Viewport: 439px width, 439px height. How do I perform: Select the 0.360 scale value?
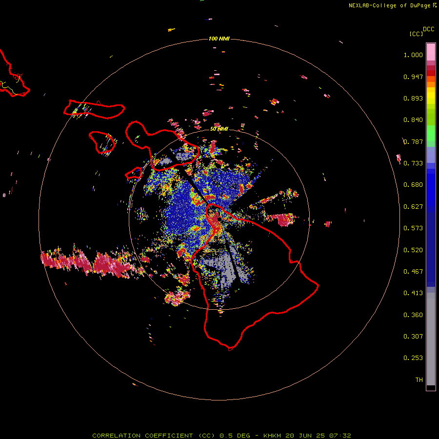[413, 315]
